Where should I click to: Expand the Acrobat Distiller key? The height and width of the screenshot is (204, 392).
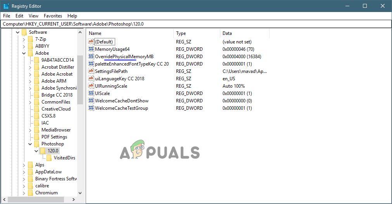point(30,67)
